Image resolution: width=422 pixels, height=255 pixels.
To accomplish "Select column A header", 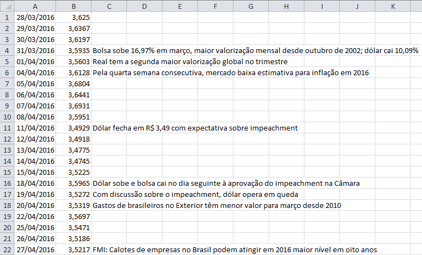I will [35, 6].
